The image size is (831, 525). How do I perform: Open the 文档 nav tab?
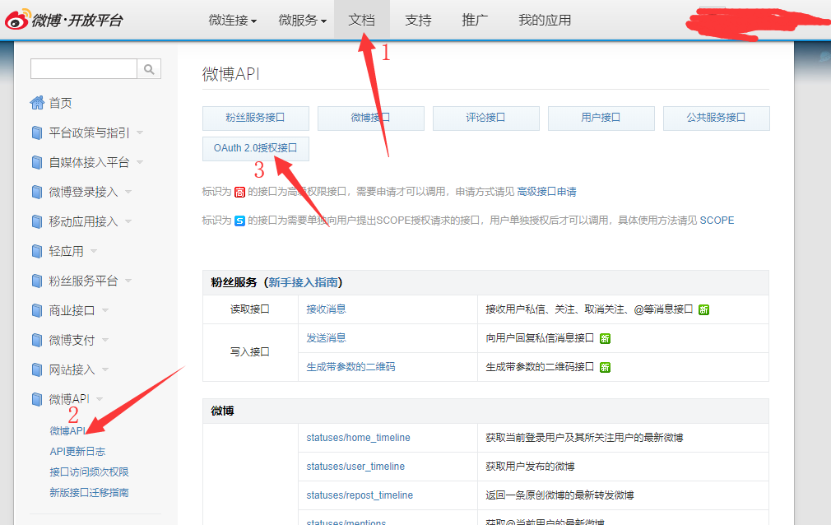(361, 20)
